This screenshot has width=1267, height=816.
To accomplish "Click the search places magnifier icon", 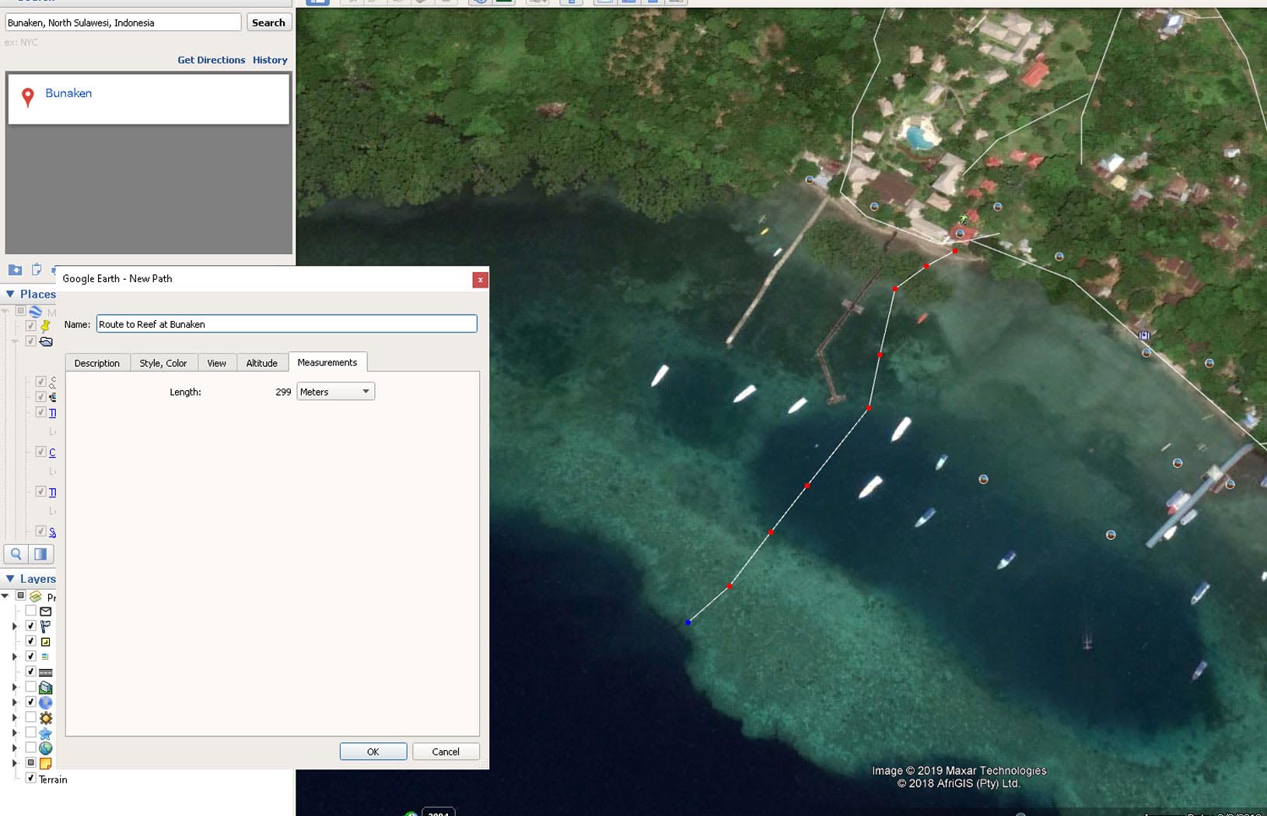I will pyautogui.click(x=16, y=554).
